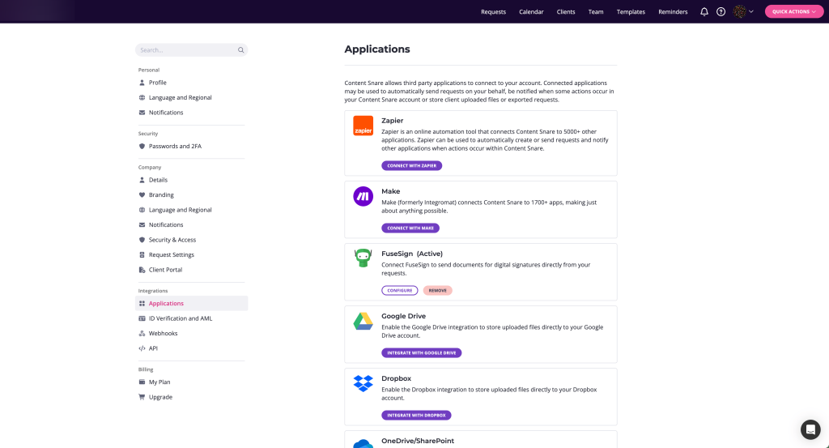Click the search magnifier icon
The image size is (829, 448).
[240, 50]
